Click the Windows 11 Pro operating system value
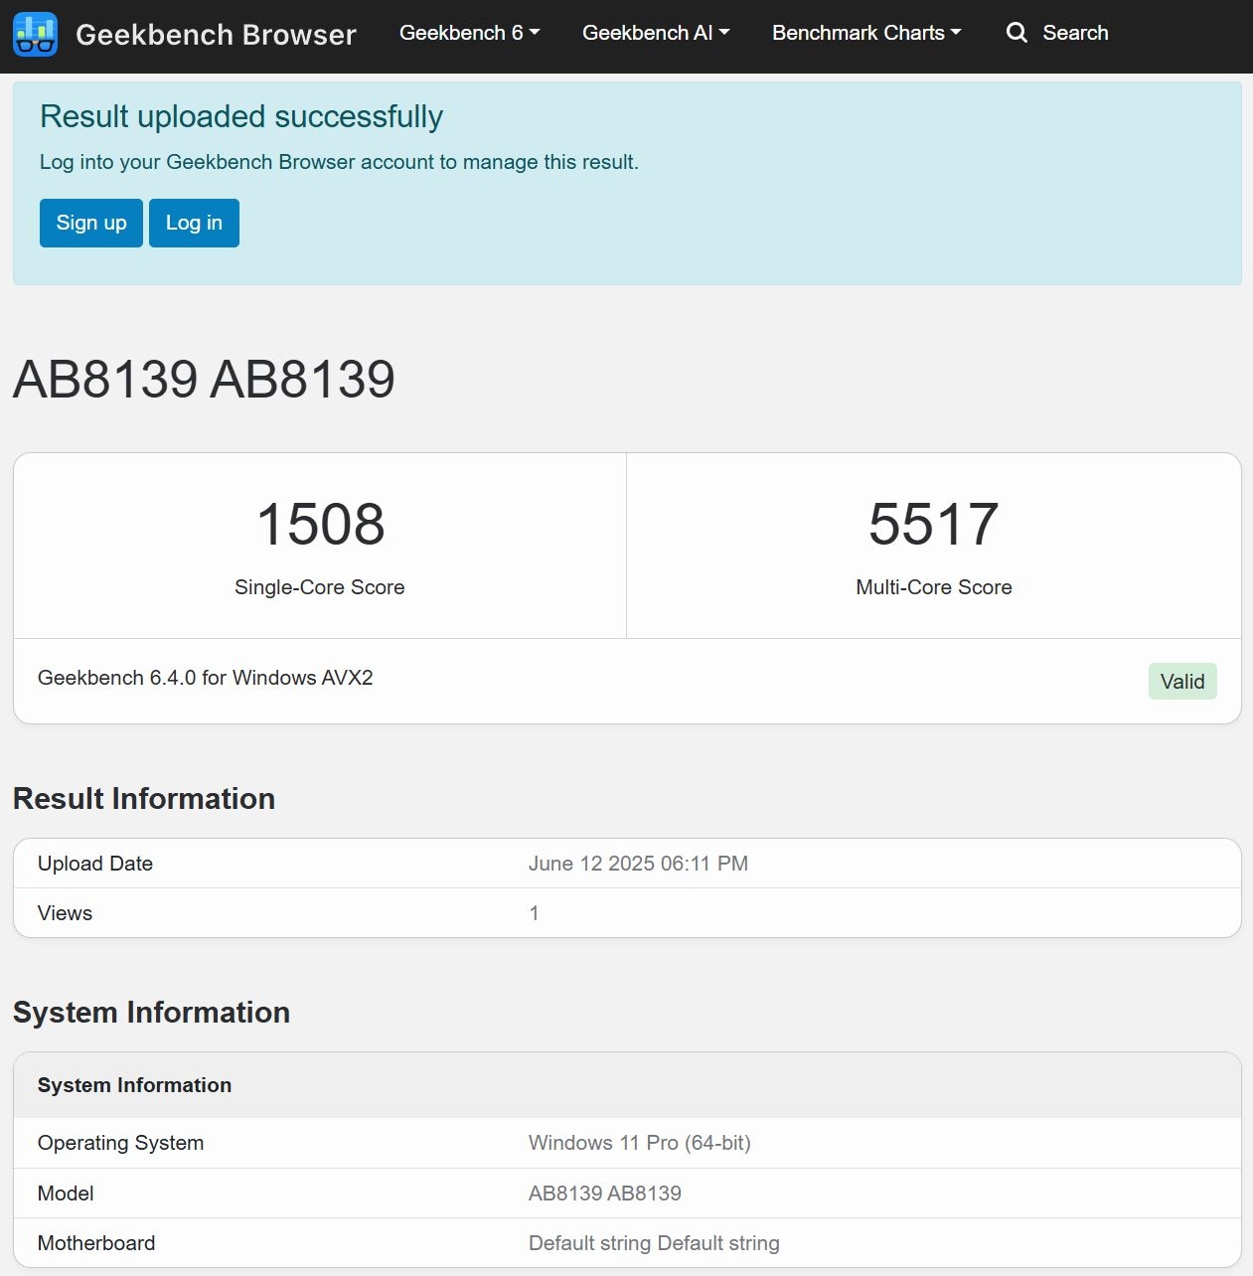Screen dimensions: 1253x1276 (x=639, y=1143)
